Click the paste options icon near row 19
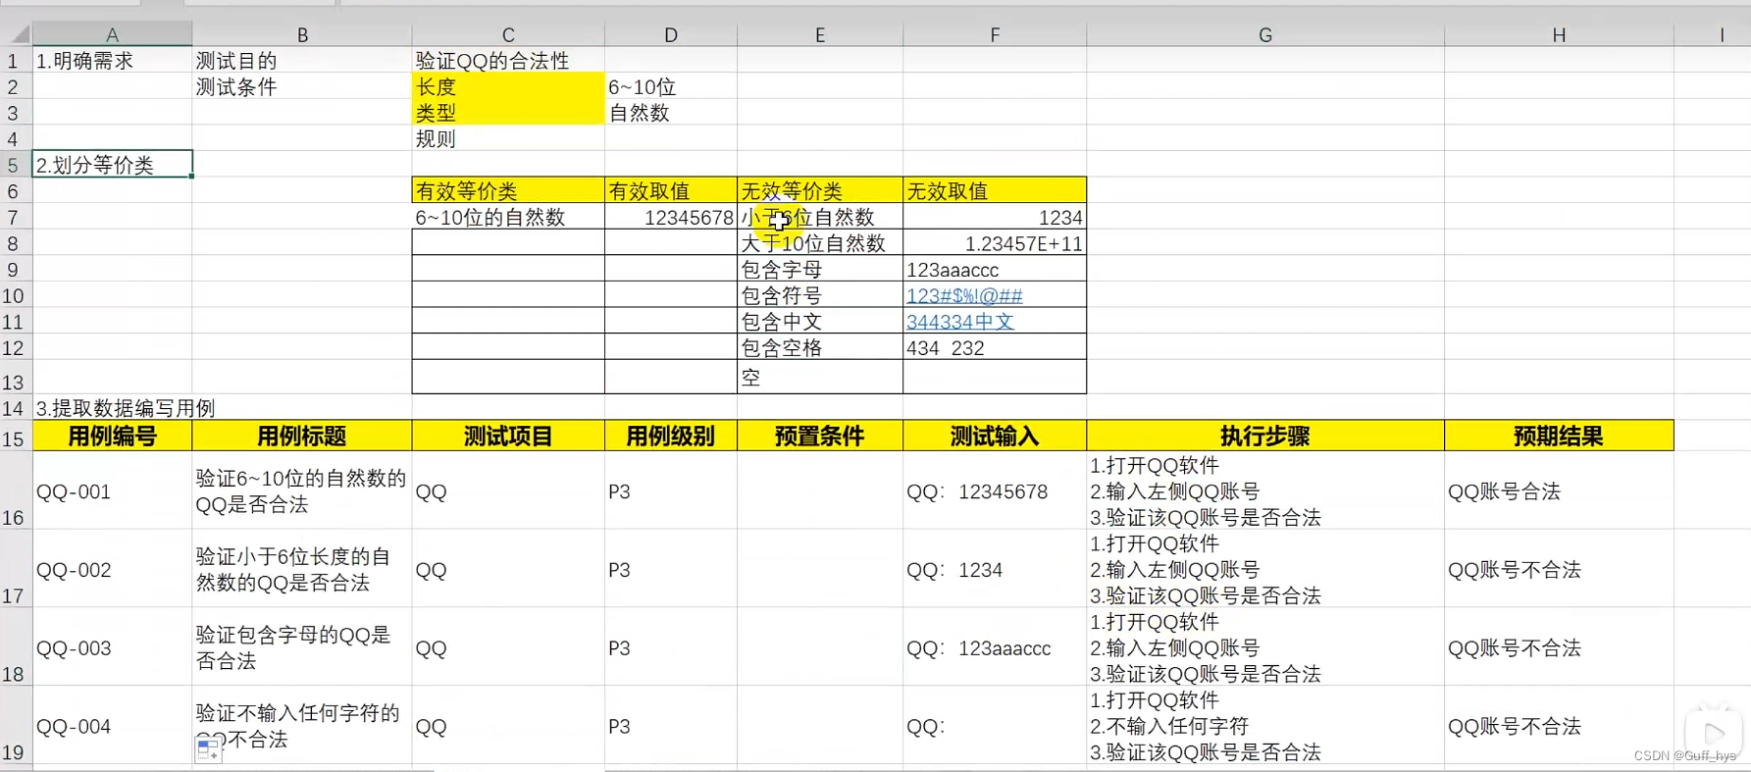 [x=208, y=750]
